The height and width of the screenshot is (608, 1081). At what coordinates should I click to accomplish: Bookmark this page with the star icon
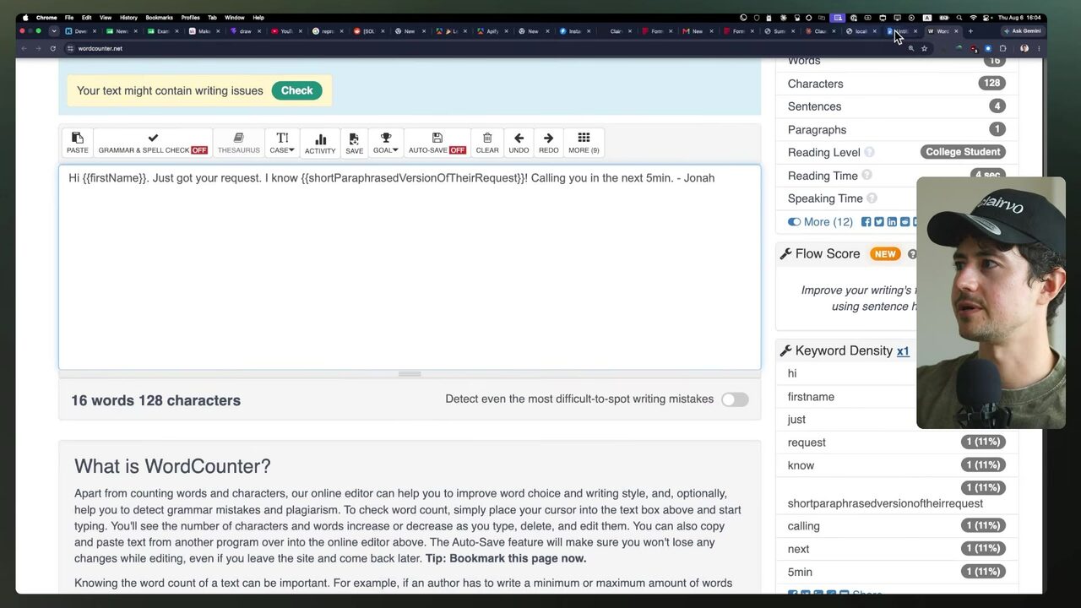click(x=924, y=48)
